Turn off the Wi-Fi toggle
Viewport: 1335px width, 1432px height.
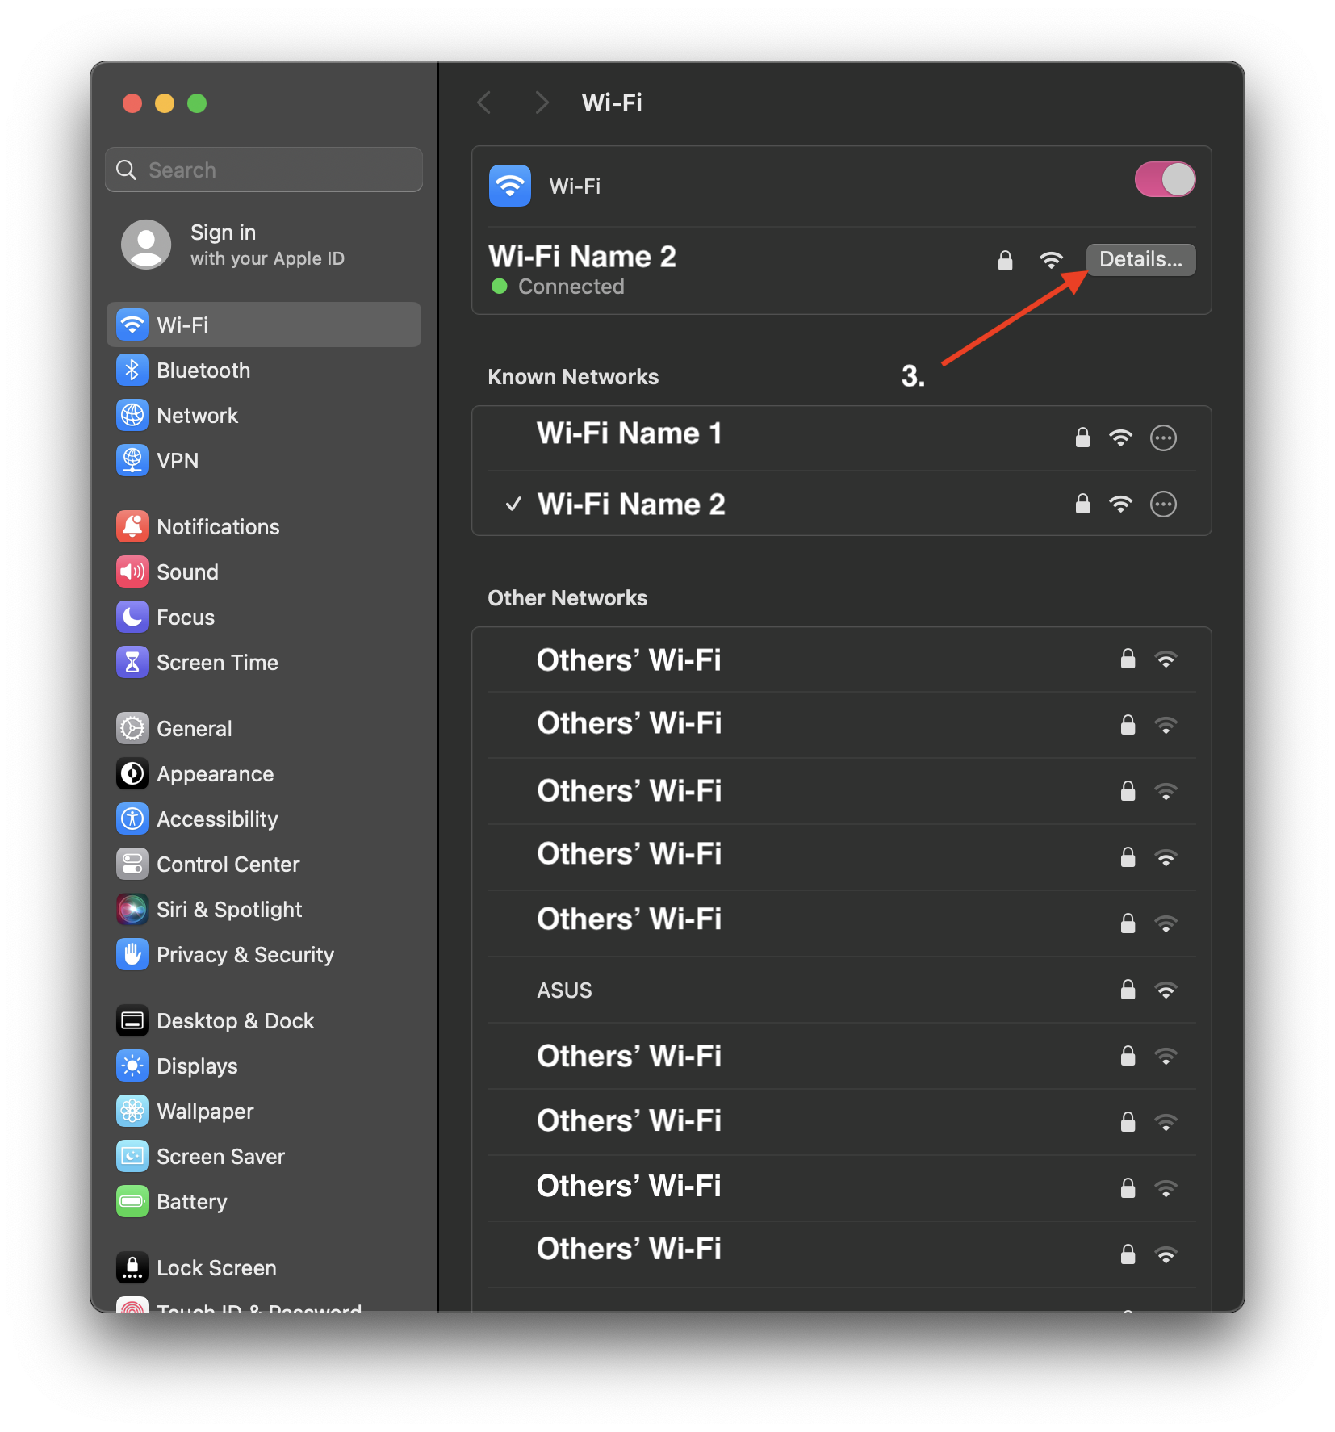tap(1165, 178)
